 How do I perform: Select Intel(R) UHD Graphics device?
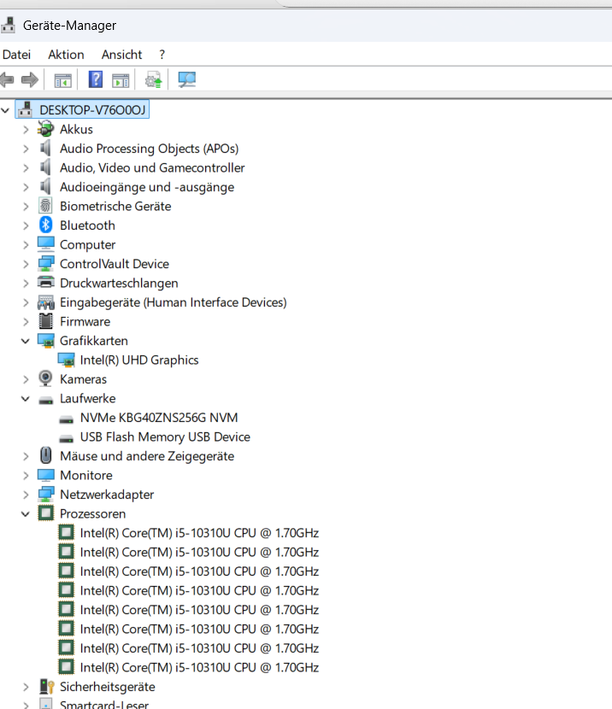pyautogui.click(x=139, y=360)
